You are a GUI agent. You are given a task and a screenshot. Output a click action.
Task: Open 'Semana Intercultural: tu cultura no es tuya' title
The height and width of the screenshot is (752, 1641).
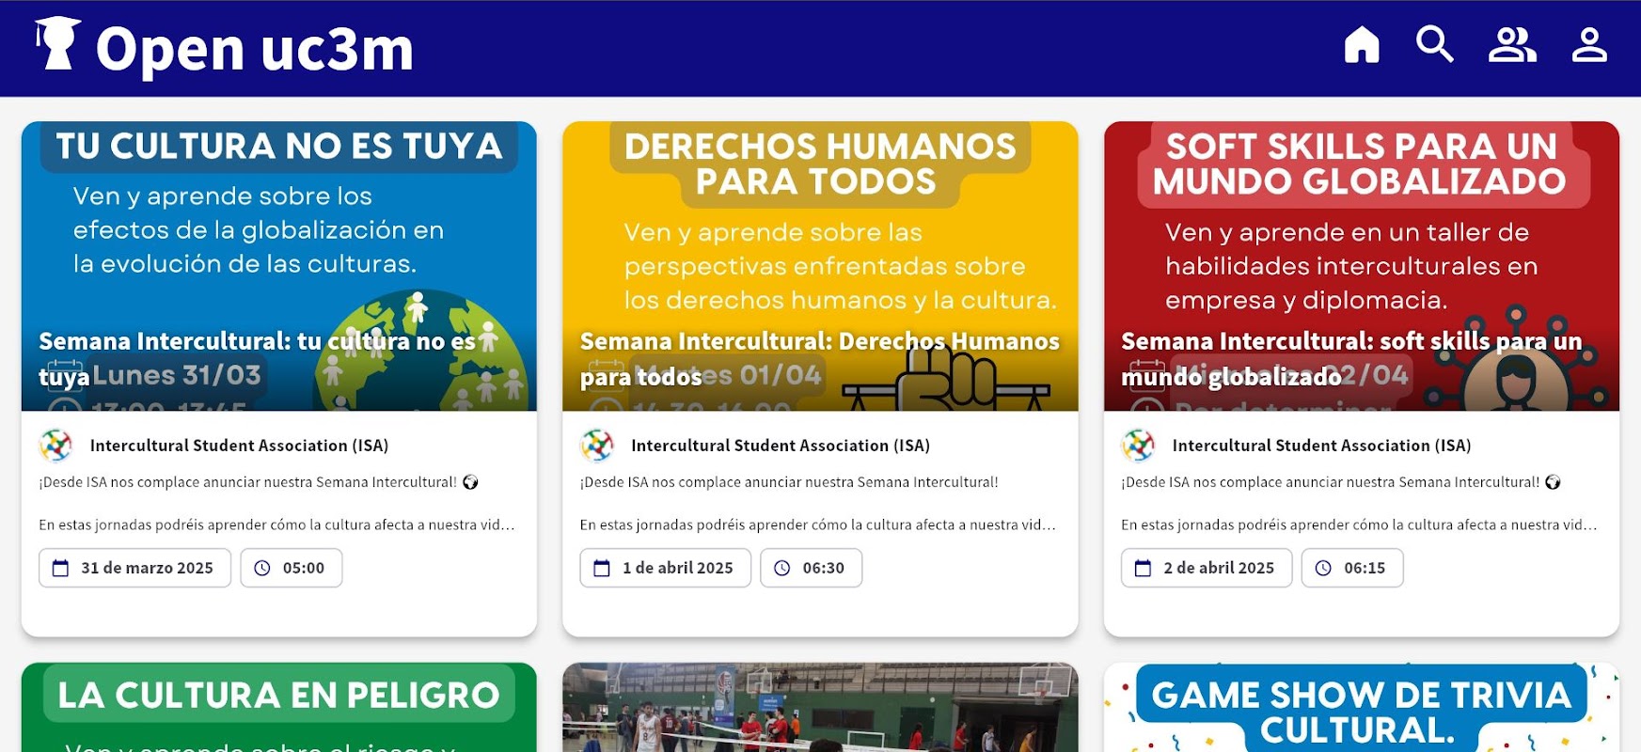click(x=257, y=359)
